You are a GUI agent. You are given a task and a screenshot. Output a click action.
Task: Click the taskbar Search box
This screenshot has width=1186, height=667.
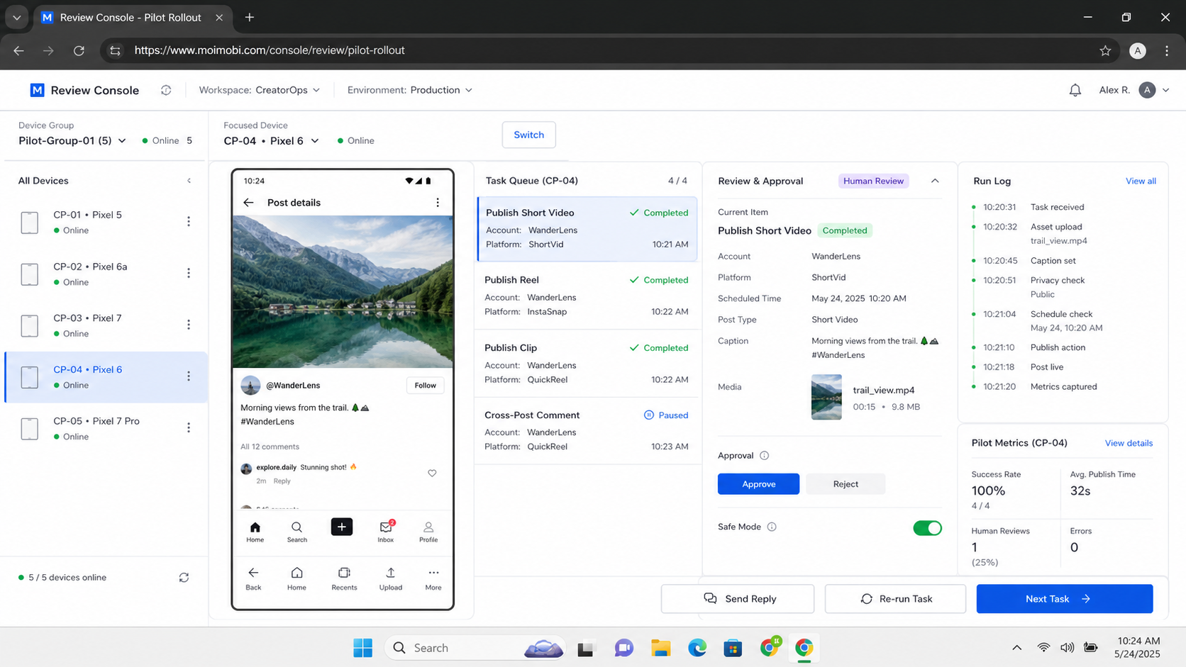click(x=475, y=648)
